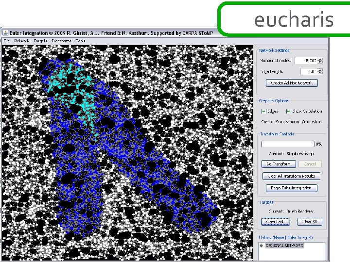
Task: Open the Tools menu
Action: click(81, 41)
